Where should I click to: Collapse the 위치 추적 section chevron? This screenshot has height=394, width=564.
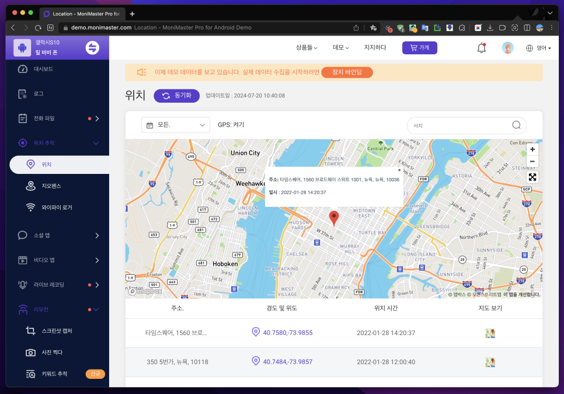[x=96, y=143]
